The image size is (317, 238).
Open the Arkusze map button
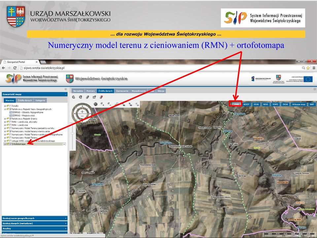tap(299, 104)
